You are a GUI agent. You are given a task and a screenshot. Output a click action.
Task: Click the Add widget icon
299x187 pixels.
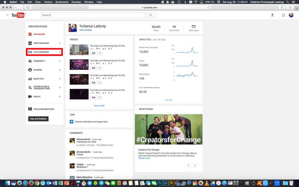click(x=193, y=27)
